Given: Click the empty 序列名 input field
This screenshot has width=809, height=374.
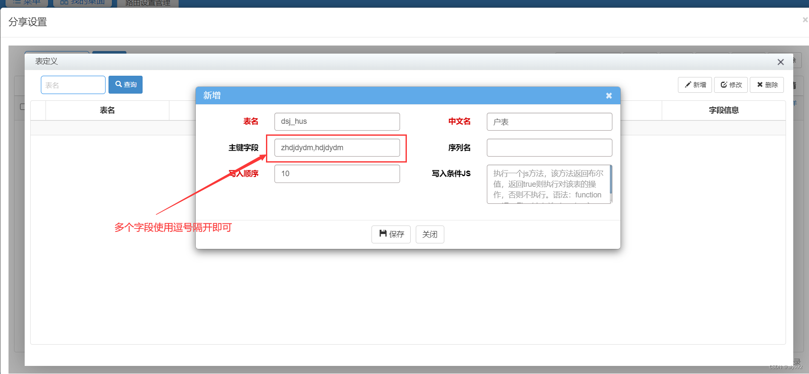Looking at the screenshot, I should click(549, 148).
